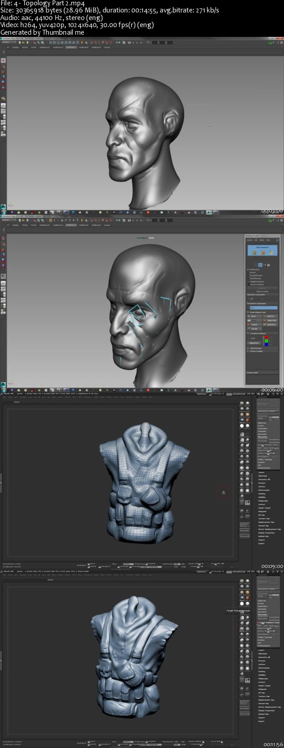
Task: Open FiberMesh subpalette in the 00:09:00 frame
Action: (262, 476)
